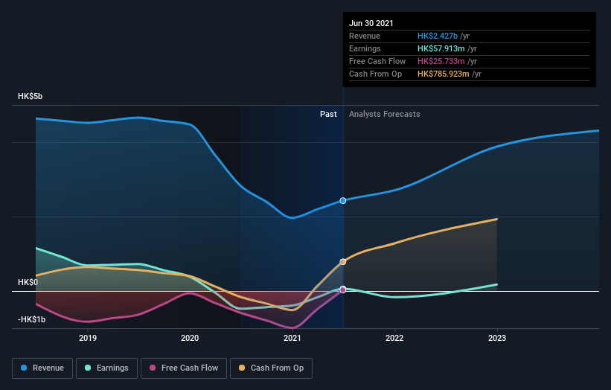Screen dimensions: 611x390
Task: Click the pink Free Cash Flow legend dot
Action: click(153, 368)
